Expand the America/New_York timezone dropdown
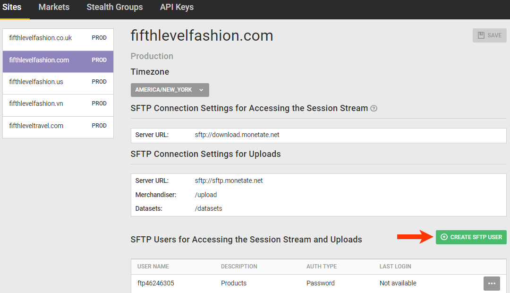This screenshot has height=293, width=510. [170, 90]
